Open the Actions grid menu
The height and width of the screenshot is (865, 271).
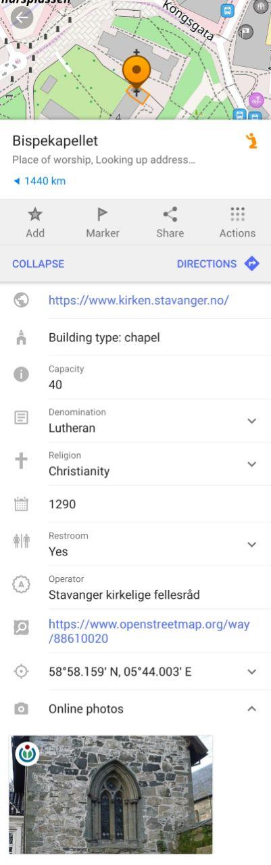pos(237,222)
